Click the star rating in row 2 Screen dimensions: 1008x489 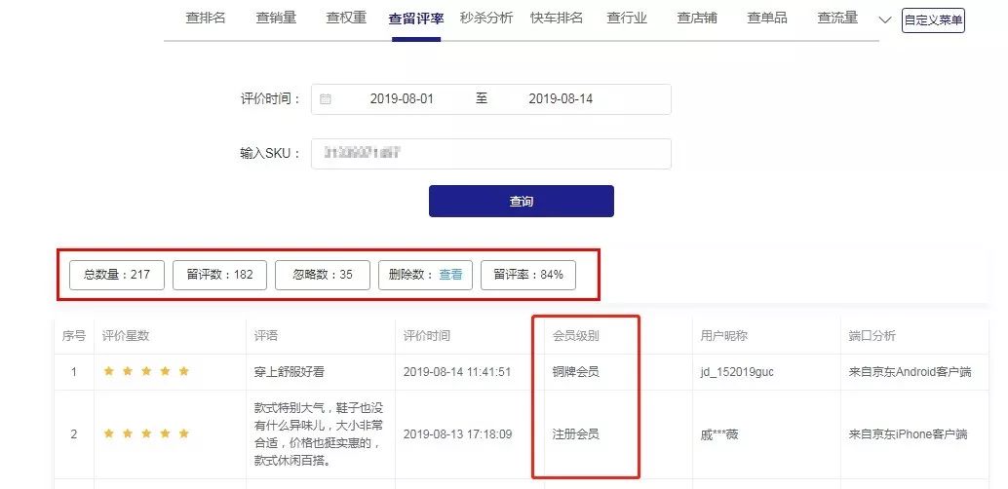(146, 433)
